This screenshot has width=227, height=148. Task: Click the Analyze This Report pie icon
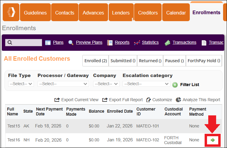tap(178, 100)
